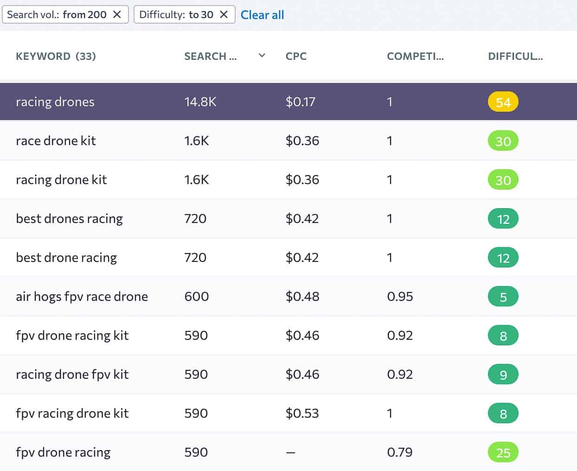Open the 25 difficulty badge for fpv drone racing
Screen dimensions: 577x471
[x=503, y=452]
